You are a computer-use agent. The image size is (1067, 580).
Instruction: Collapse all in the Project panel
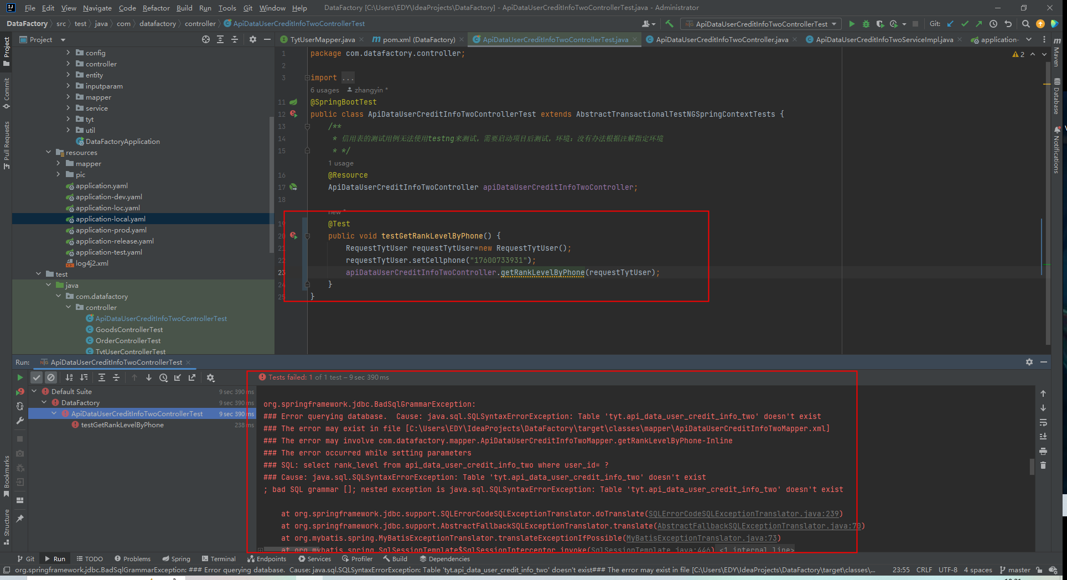click(x=235, y=39)
